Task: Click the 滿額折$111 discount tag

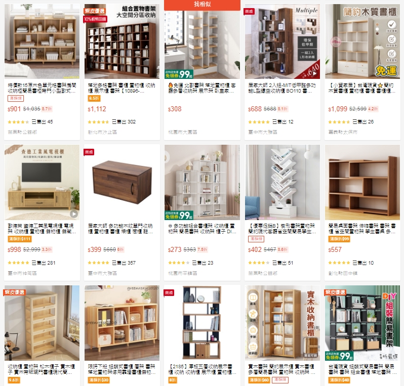Action: [20, 239]
